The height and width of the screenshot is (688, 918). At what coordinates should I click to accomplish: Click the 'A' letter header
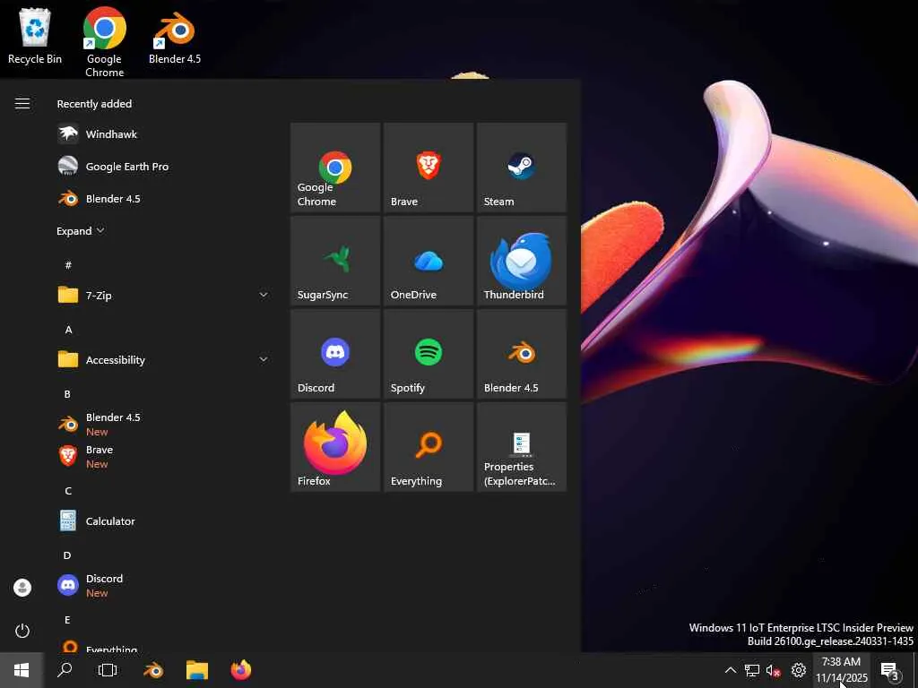(68, 330)
